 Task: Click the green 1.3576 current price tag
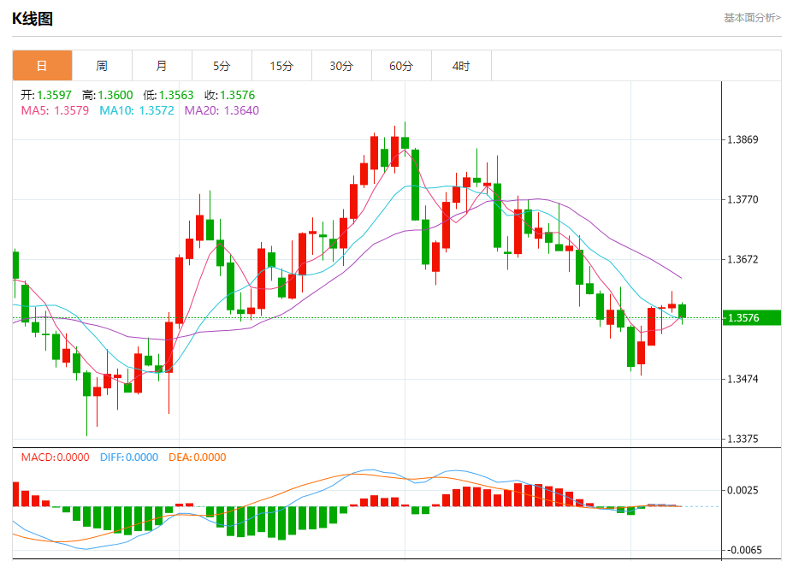click(752, 318)
